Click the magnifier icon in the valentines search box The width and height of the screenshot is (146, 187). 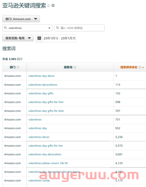point(5,28)
